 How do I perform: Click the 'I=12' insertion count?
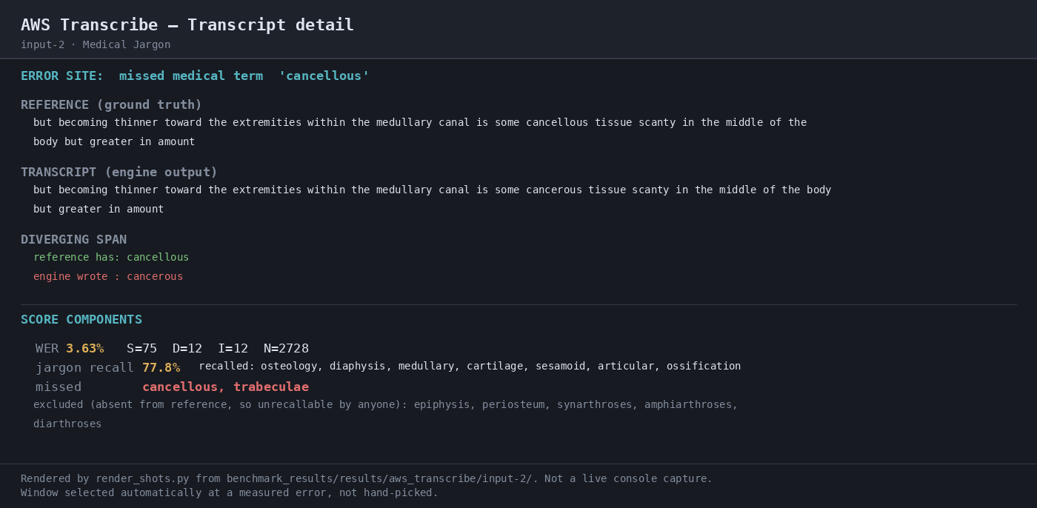pyautogui.click(x=233, y=349)
